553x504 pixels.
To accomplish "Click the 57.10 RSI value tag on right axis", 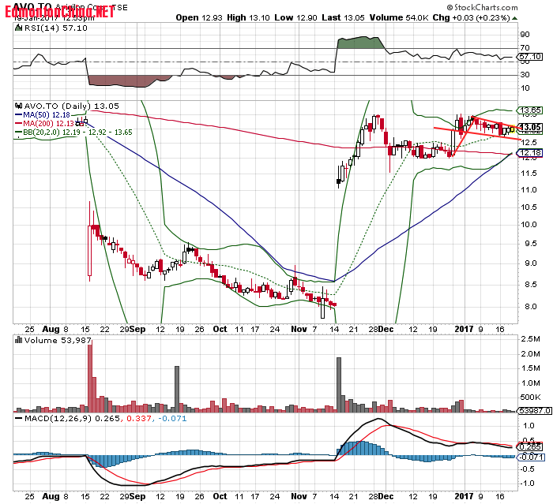I will [x=530, y=56].
